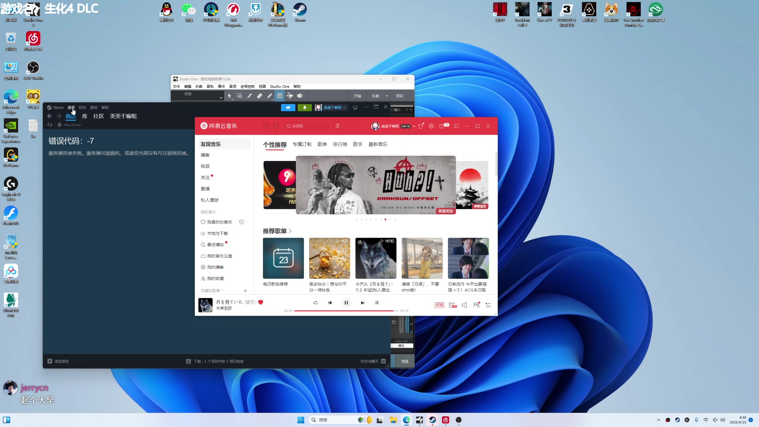Select the mute tool in Studio One toolbar
The height and width of the screenshot is (427, 759).
pos(279,96)
